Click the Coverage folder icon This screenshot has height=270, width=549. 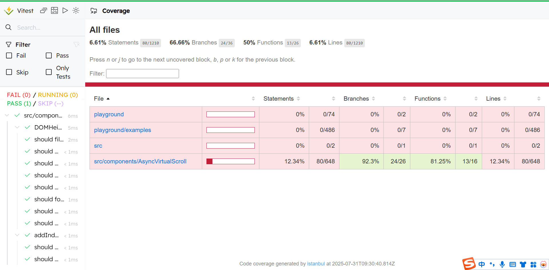point(94,11)
